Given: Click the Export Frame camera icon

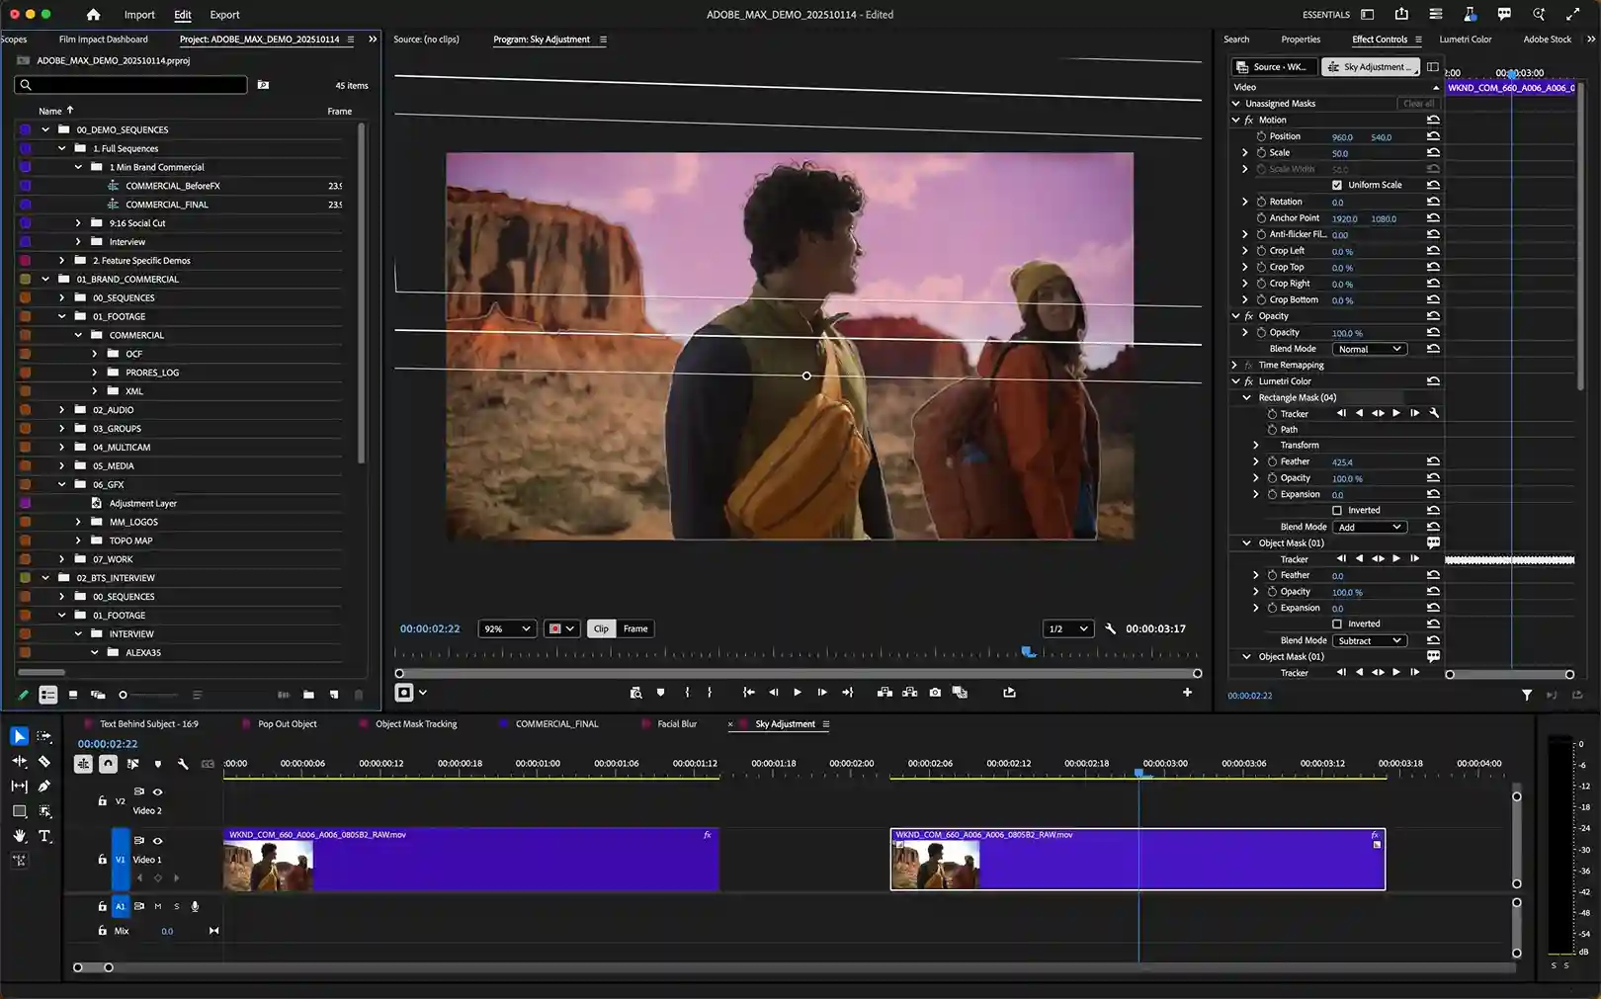Looking at the screenshot, I should click(x=936, y=692).
